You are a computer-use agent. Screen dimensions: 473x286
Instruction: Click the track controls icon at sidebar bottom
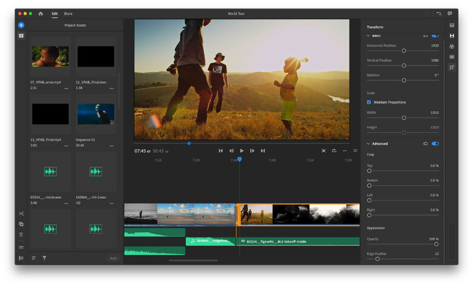tap(21, 258)
